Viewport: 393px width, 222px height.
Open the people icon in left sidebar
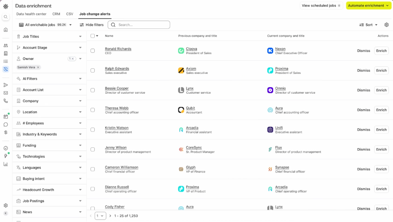tap(6, 45)
